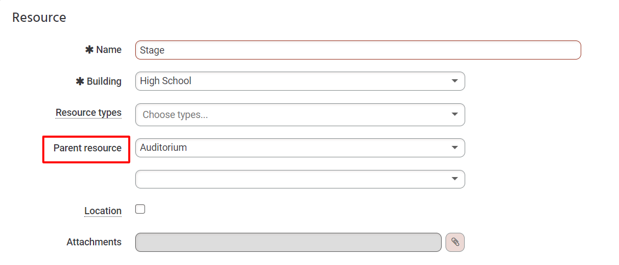Click the Parent resource label

point(88,148)
